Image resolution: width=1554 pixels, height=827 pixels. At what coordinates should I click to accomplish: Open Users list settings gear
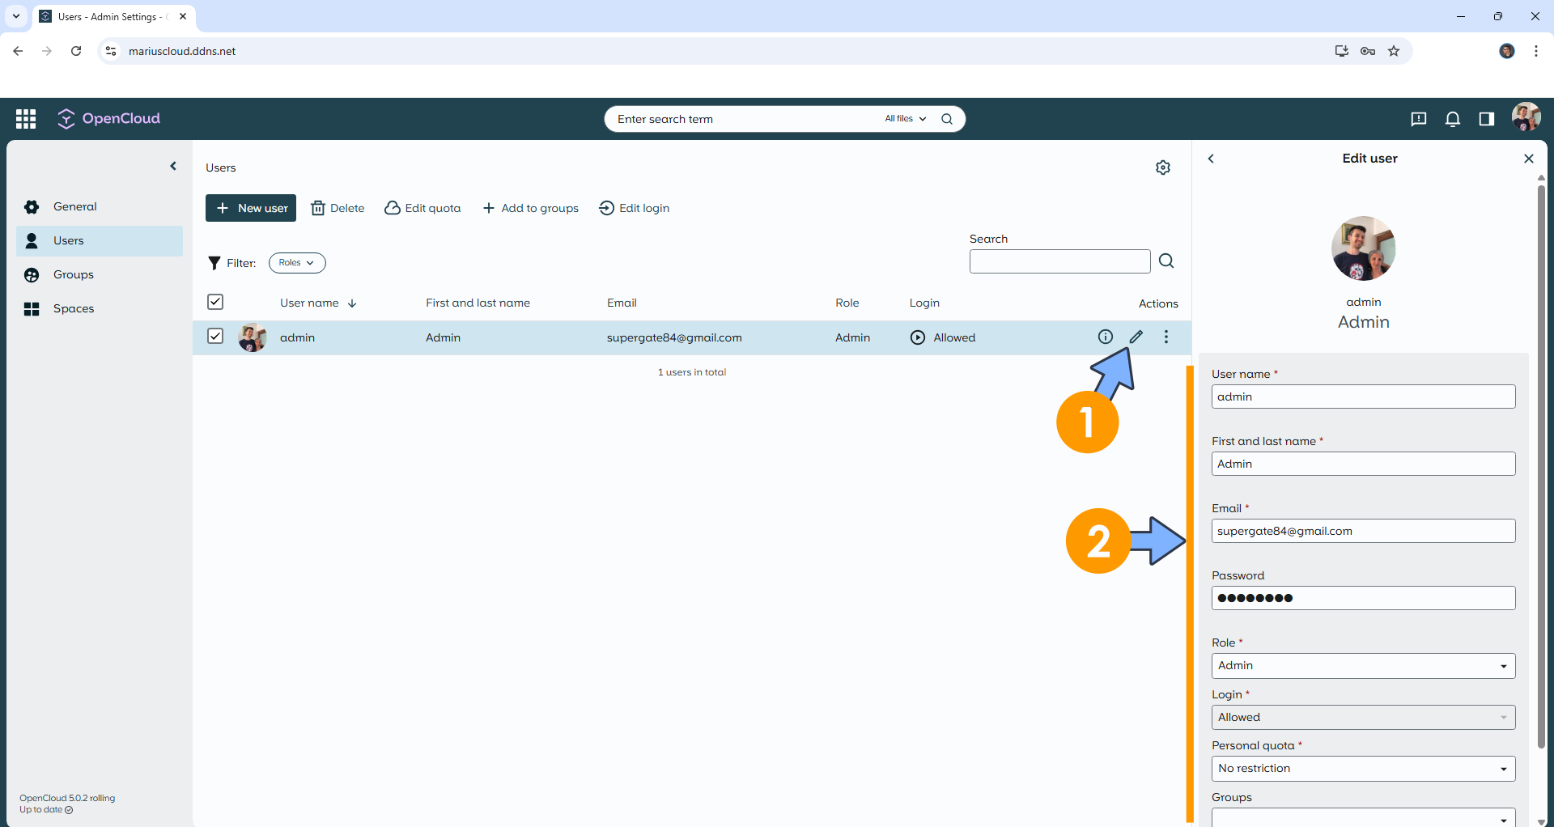(1163, 168)
